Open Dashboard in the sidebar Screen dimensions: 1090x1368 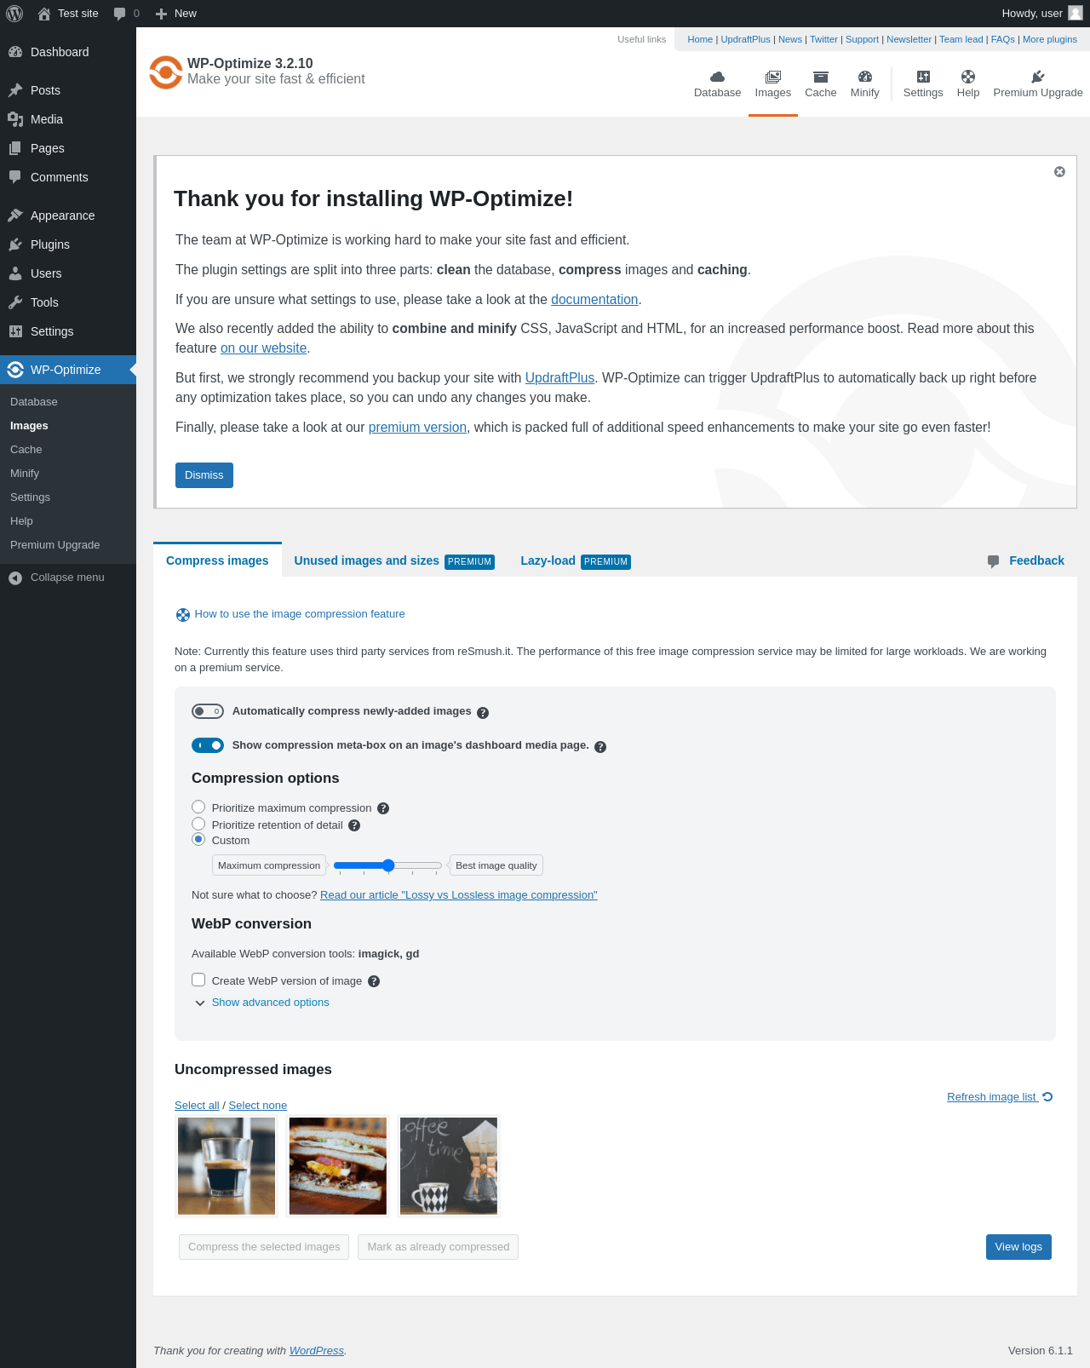pyautogui.click(x=68, y=52)
